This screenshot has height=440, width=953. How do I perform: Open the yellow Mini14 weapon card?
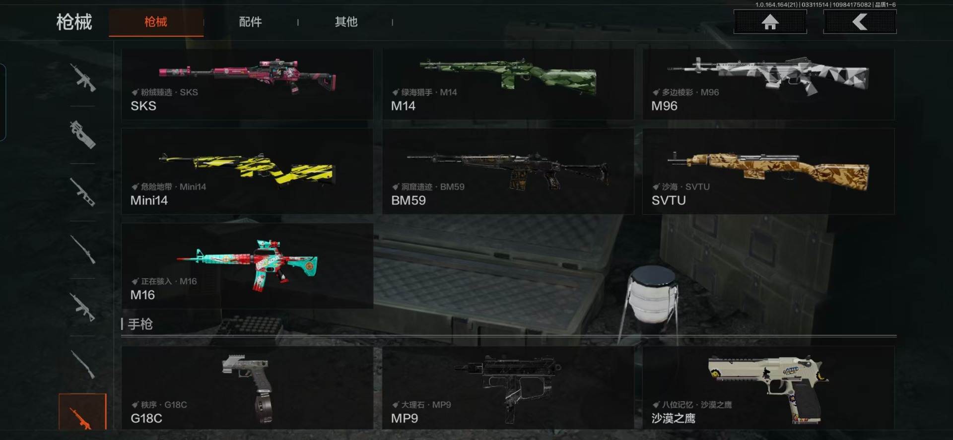point(247,171)
